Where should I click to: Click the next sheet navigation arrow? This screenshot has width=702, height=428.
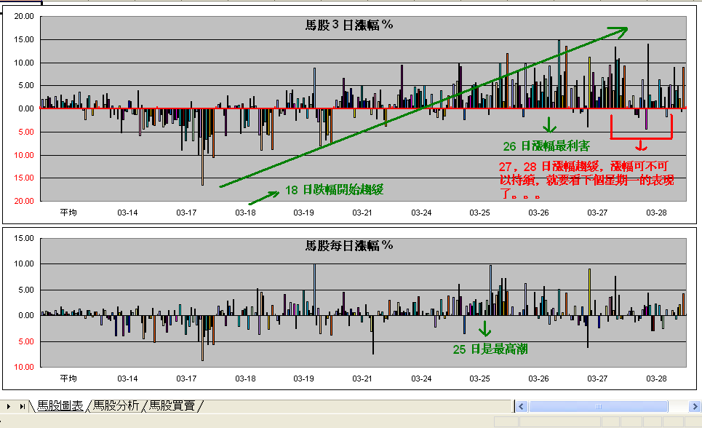pos(9,406)
